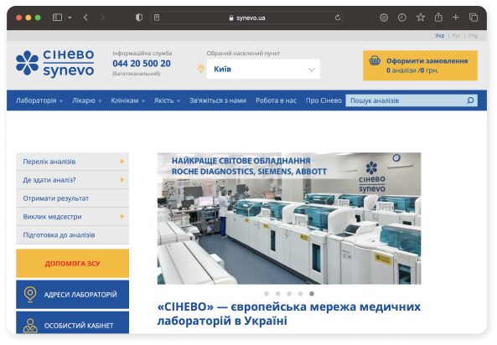Open Про Сінево page

pos(324,100)
